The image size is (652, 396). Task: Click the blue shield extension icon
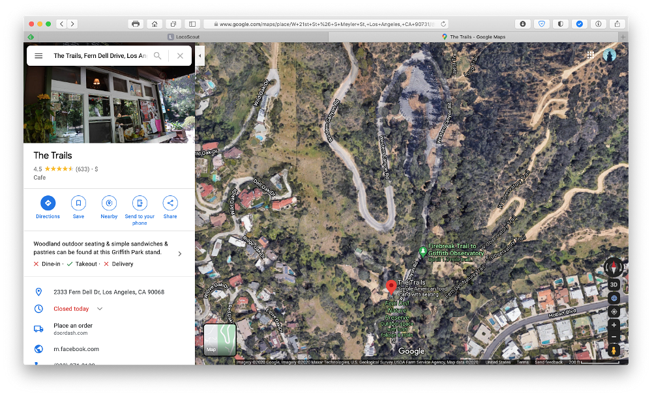542,24
